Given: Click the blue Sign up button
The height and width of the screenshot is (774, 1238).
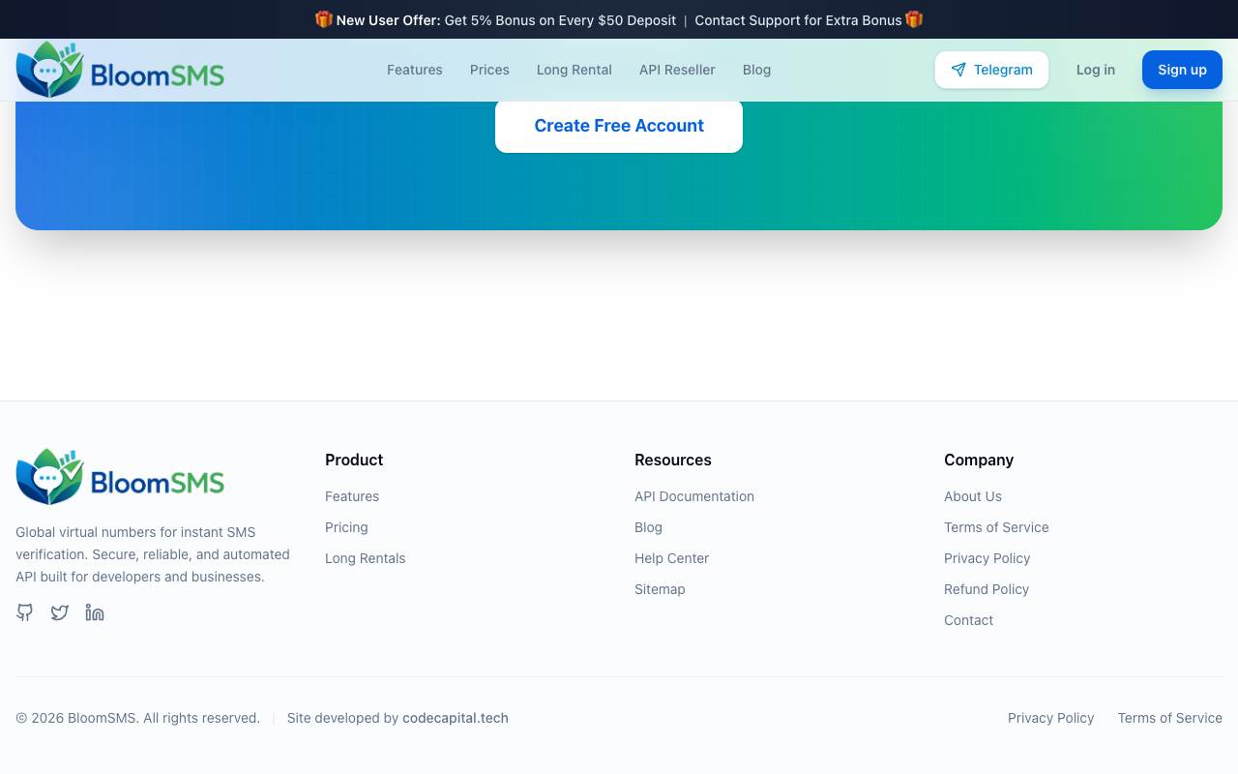Looking at the screenshot, I should (x=1182, y=70).
